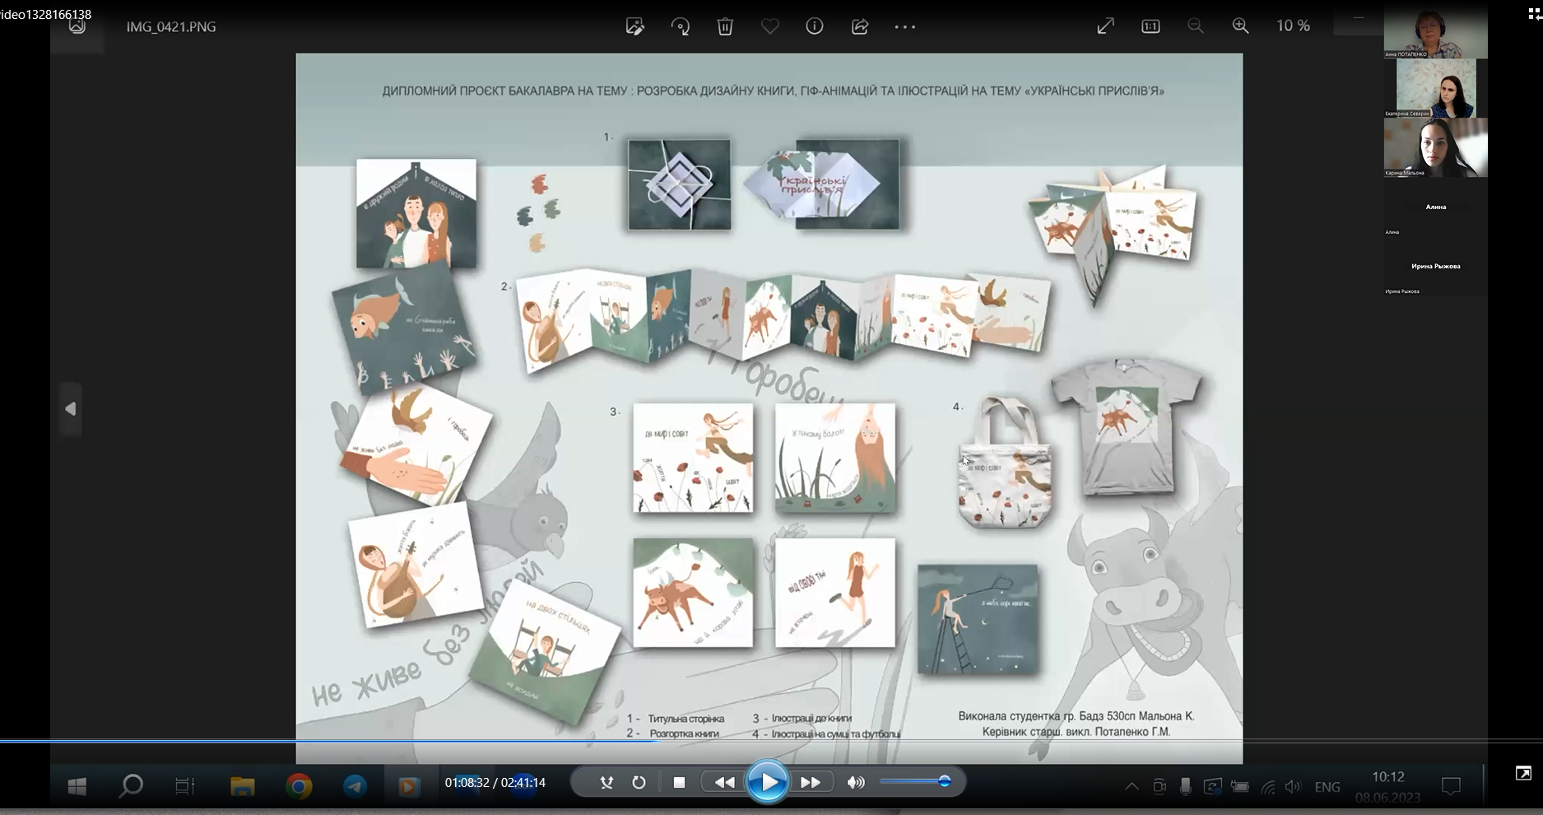Open the three-dots more options menu
Screen dimensions: 1543x815
point(905,26)
